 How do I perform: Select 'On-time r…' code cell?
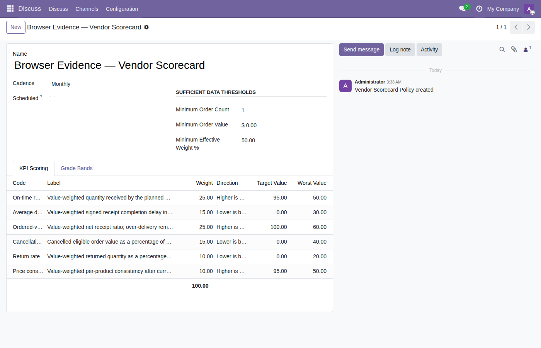(x=27, y=198)
